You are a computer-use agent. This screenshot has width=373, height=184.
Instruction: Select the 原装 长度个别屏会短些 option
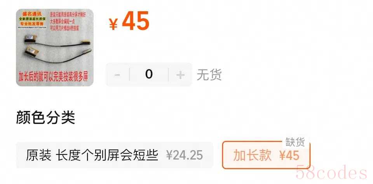click(114, 155)
